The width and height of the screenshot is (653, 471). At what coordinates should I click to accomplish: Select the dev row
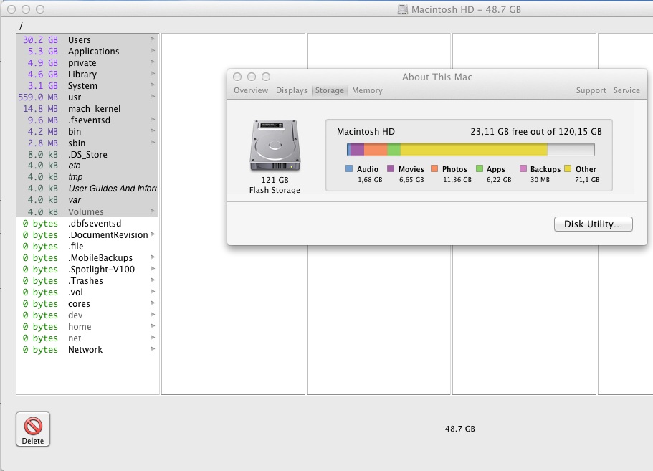[x=87, y=315]
